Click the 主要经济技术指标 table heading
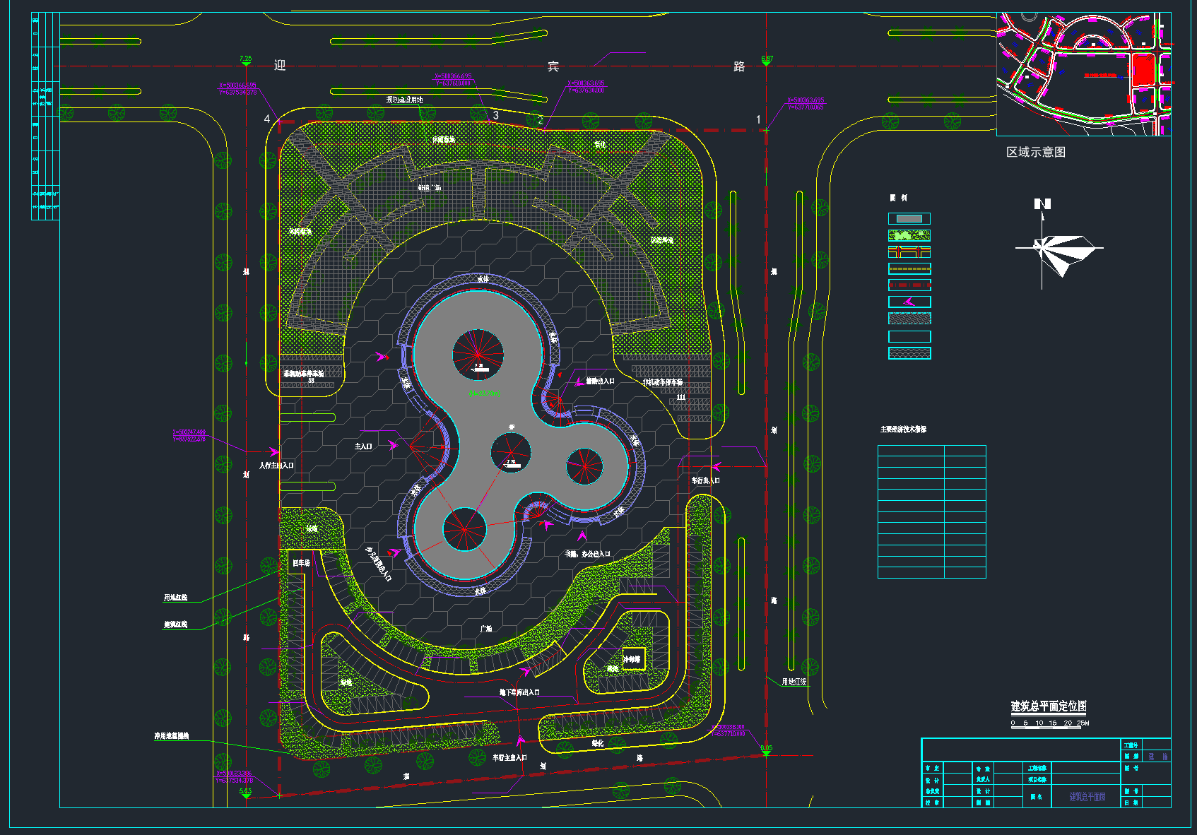Viewport: 1197px width, 835px height. [x=903, y=430]
